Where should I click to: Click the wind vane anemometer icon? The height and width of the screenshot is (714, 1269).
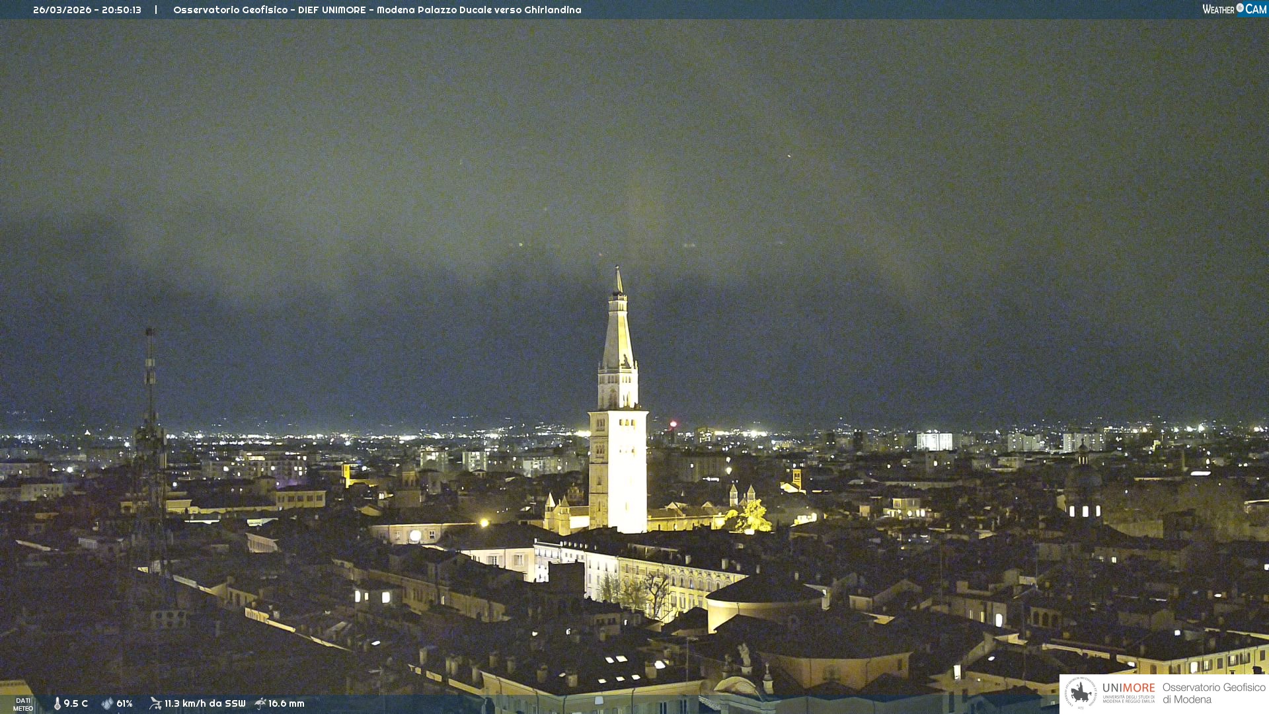click(155, 703)
